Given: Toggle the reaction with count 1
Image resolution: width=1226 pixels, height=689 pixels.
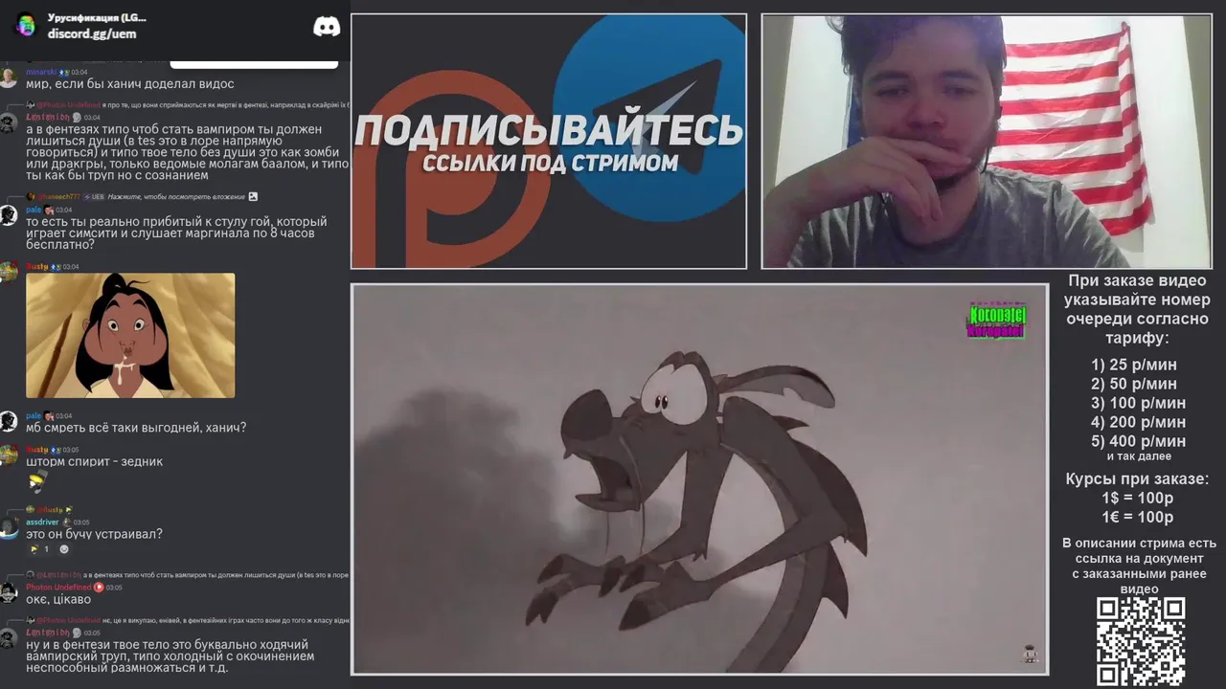Looking at the screenshot, I should click(x=40, y=549).
